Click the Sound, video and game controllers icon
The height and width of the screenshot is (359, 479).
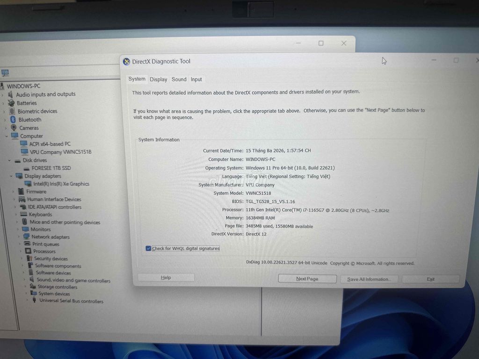click(x=32, y=280)
